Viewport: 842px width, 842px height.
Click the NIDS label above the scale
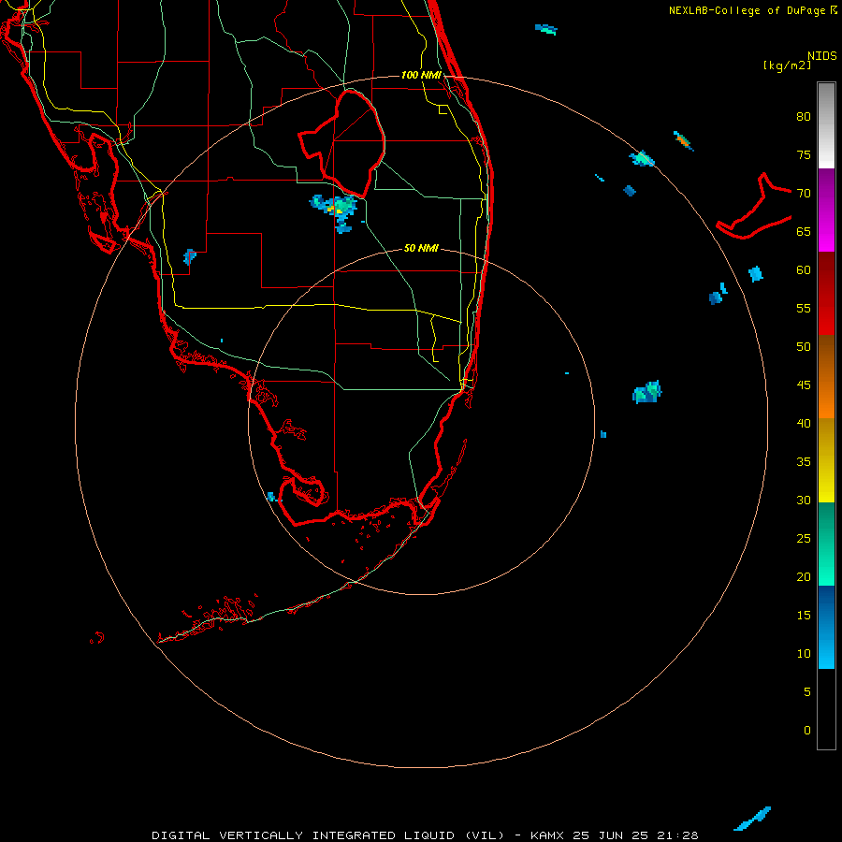tap(821, 56)
